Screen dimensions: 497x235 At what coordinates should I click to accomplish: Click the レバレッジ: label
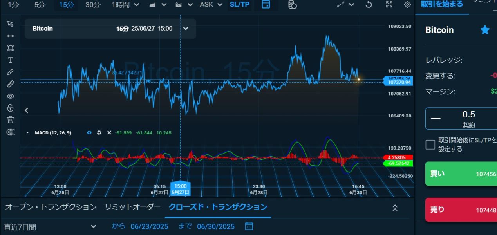click(444, 60)
